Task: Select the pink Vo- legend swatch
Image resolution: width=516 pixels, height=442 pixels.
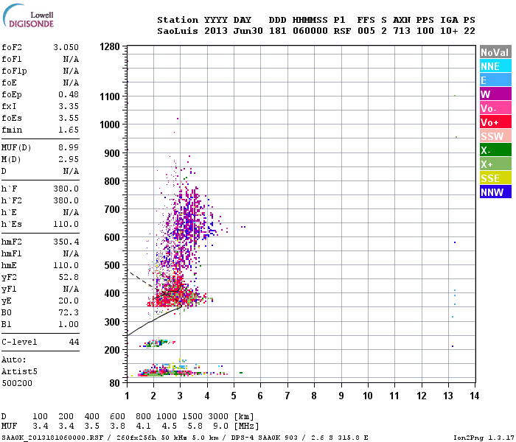Action: [495, 108]
